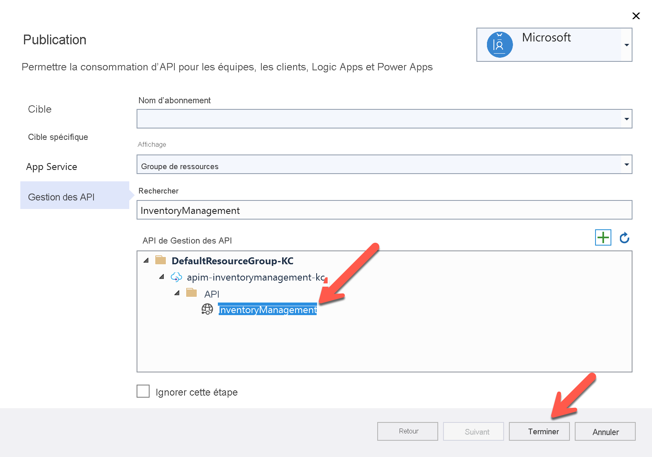Click the Retour button

pyautogui.click(x=408, y=431)
